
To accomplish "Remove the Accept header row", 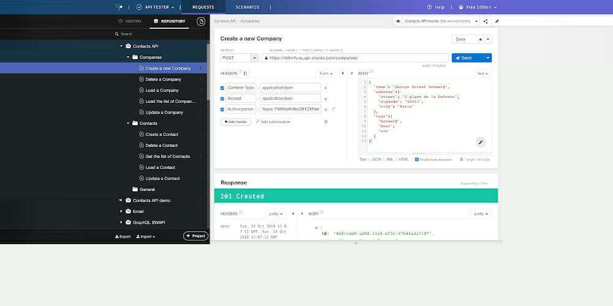I will (326, 99).
